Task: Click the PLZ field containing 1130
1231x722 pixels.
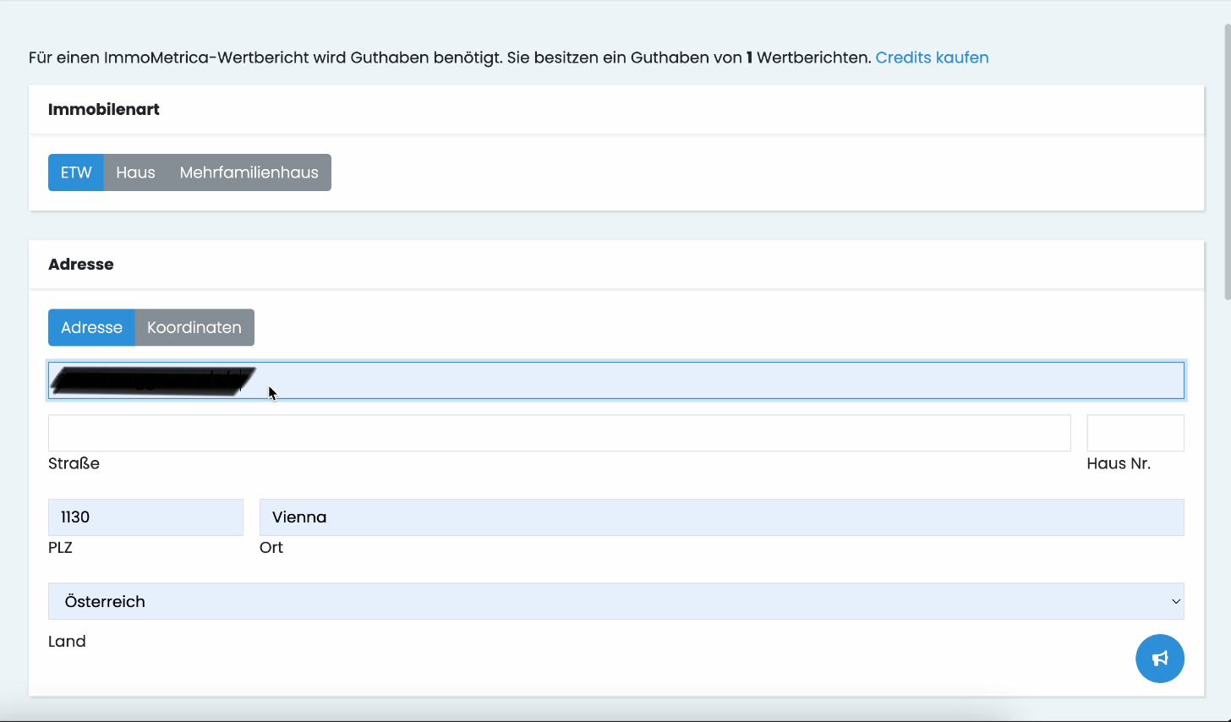Action: click(x=145, y=517)
